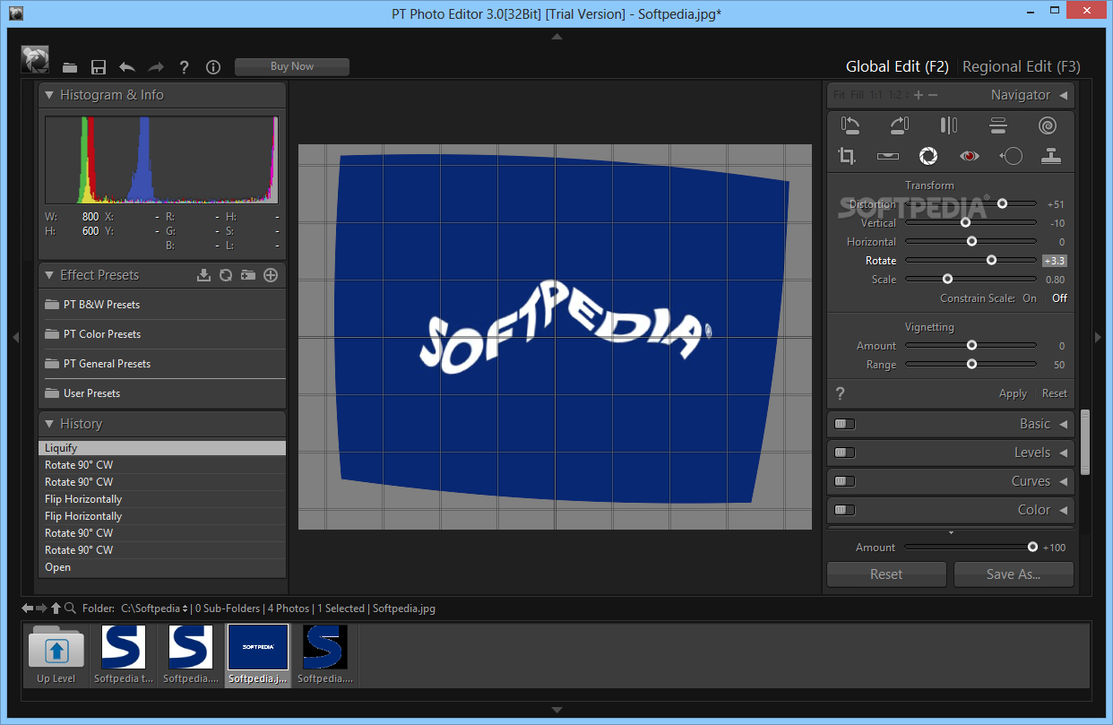Click the PT Photo Editor logo icon
This screenshot has height=725, width=1113.
tap(35, 60)
